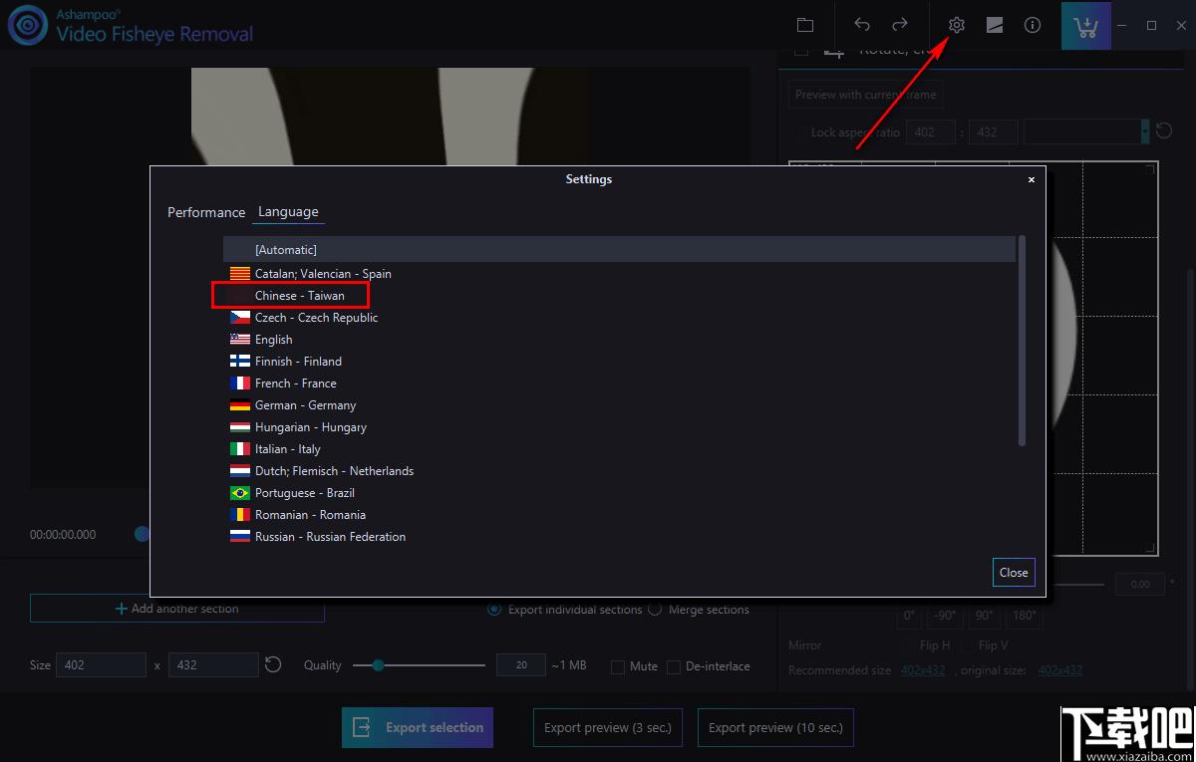Close the Settings dialog with X
The height and width of the screenshot is (762, 1196).
(1032, 179)
